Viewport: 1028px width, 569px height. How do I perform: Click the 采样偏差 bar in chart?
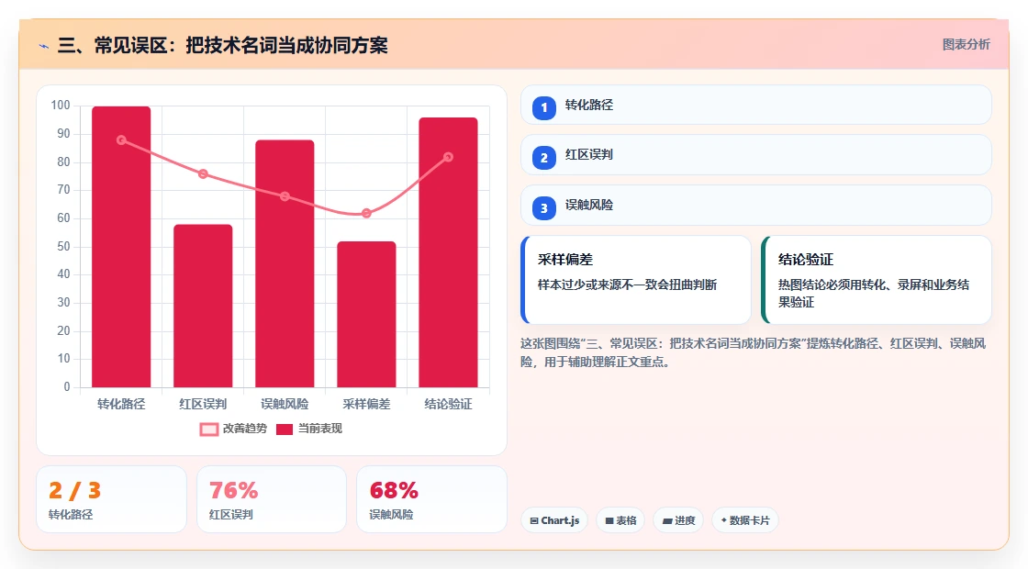(366, 314)
